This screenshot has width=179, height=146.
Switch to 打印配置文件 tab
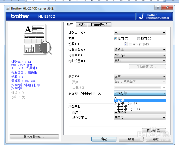(x=100, y=25)
